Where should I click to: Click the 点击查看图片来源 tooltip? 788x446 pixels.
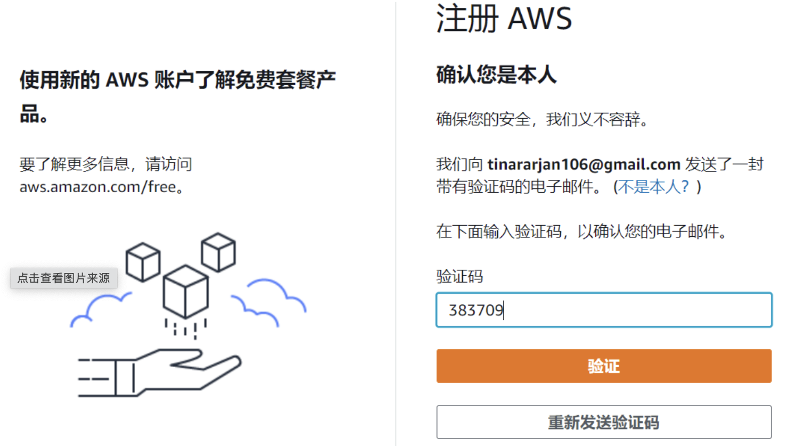click(x=64, y=278)
